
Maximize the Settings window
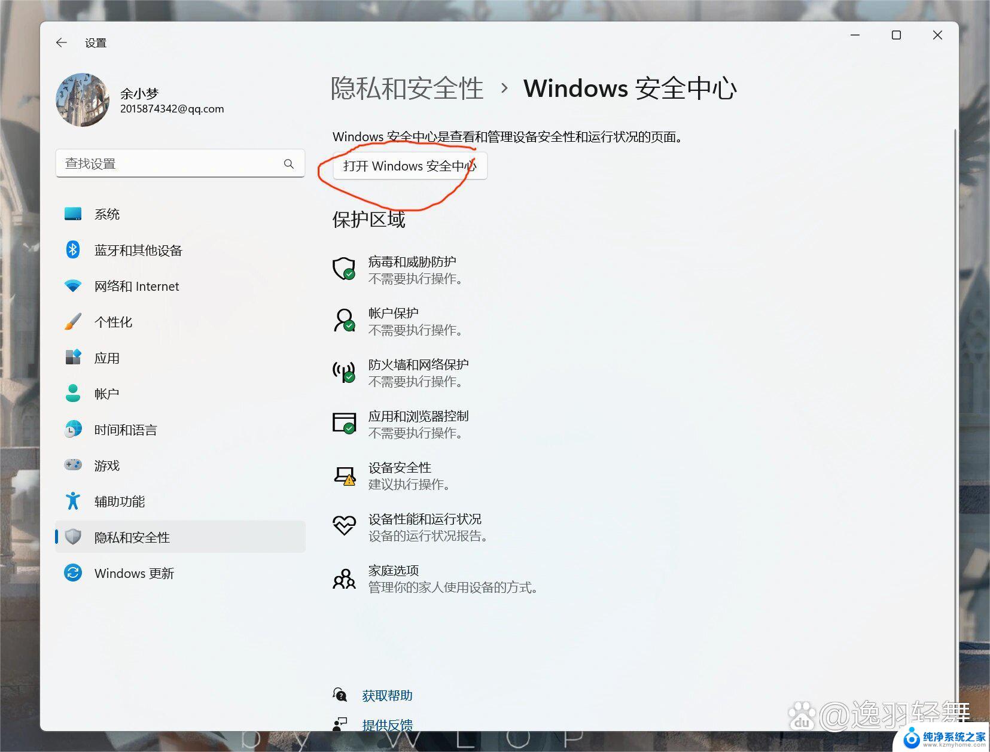tap(896, 35)
